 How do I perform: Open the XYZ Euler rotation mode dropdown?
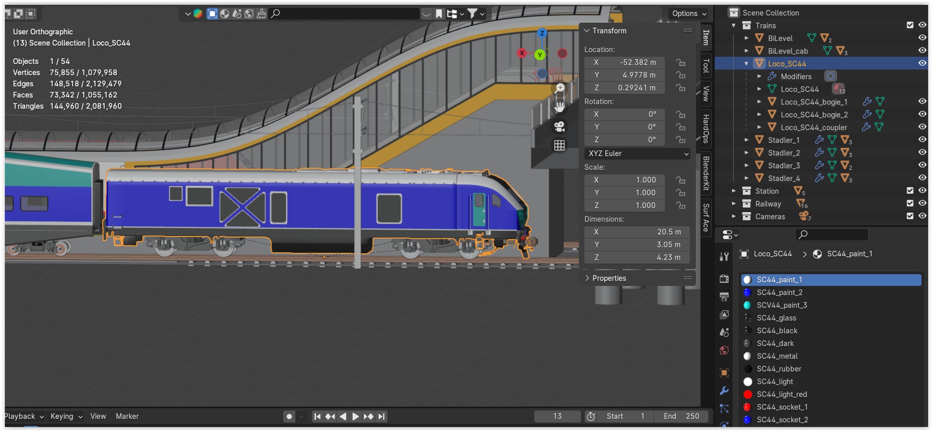coord(637,153)
